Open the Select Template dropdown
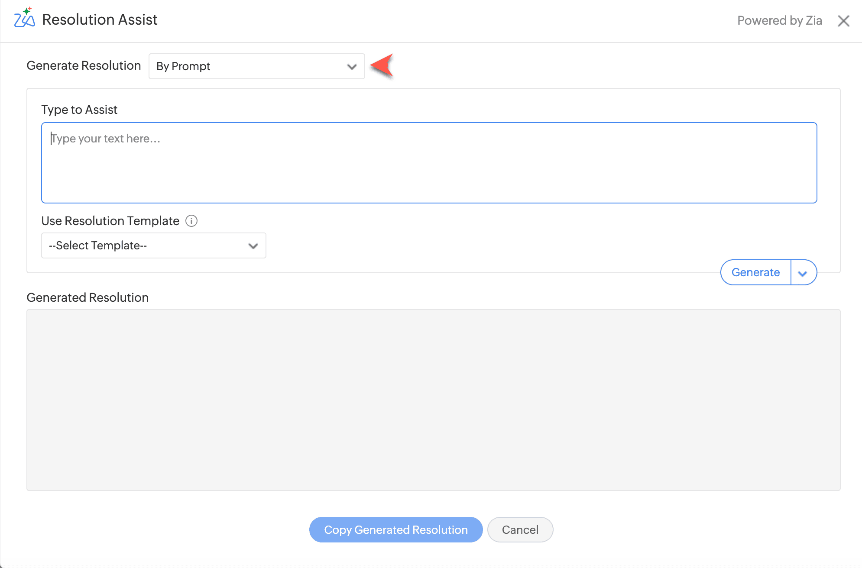862x568 pixels. pos(153,245)
